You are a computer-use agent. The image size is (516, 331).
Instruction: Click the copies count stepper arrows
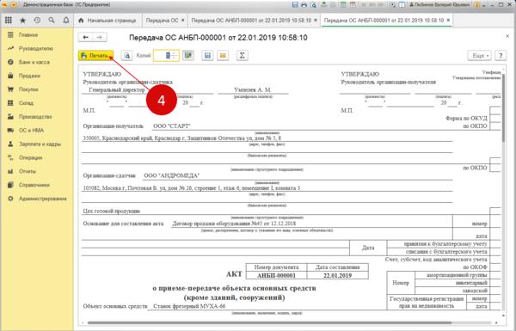click(x=175, y=56)
